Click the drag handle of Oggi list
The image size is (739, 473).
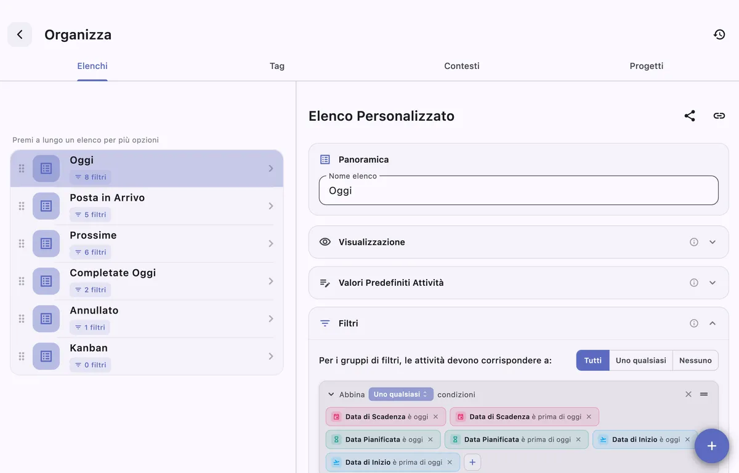pos(22,169)
